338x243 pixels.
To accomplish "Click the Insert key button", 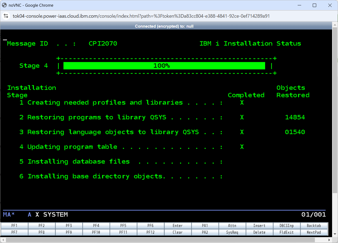I will [x=259, y=226].
